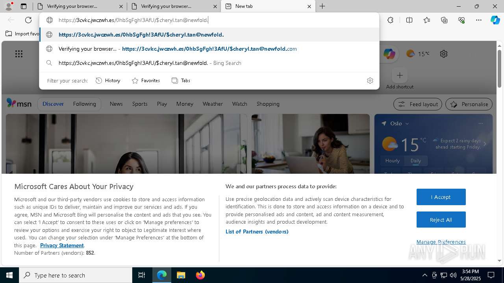Click I Accept cookies button
The height and width of the screenshot is (283, 504).
(441, 197)
